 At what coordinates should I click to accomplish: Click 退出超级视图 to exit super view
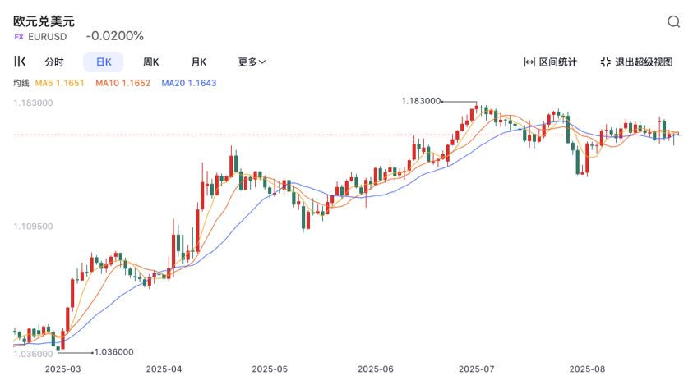(x=636, y=62)
